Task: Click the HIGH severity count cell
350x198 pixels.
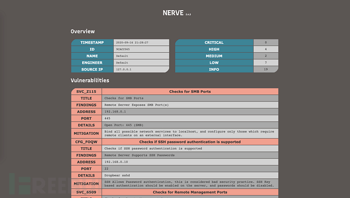Action: (x=266, y=49)
